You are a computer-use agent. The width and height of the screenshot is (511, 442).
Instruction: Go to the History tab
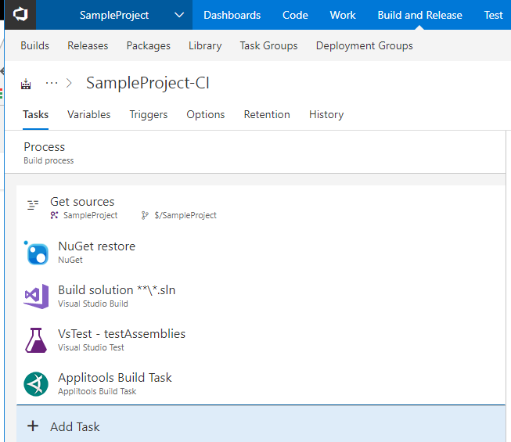click(x=326, y=114)
